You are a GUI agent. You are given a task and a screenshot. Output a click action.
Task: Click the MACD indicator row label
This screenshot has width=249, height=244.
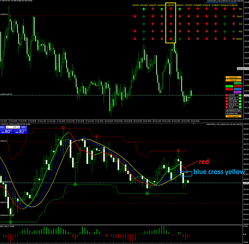click(x=239, y=39)
